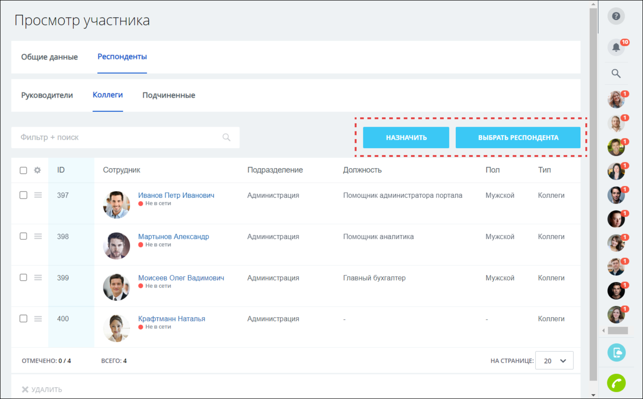This screenshot has width=643, height=399.
Task: Switch to the Общие данные tab
Action: point(49,57)
